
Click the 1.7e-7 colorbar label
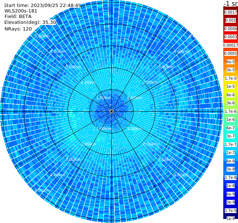click(231, 144)
